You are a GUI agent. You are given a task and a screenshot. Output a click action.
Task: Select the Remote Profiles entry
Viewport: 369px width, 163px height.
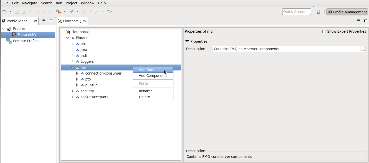point(26,41)
